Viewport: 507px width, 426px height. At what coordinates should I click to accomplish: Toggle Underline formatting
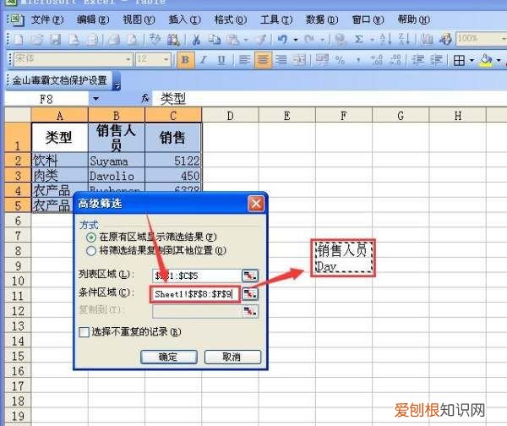[x=221, y=60]
